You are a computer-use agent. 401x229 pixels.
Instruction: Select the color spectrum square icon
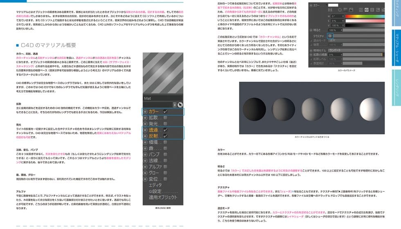(345, 10)
